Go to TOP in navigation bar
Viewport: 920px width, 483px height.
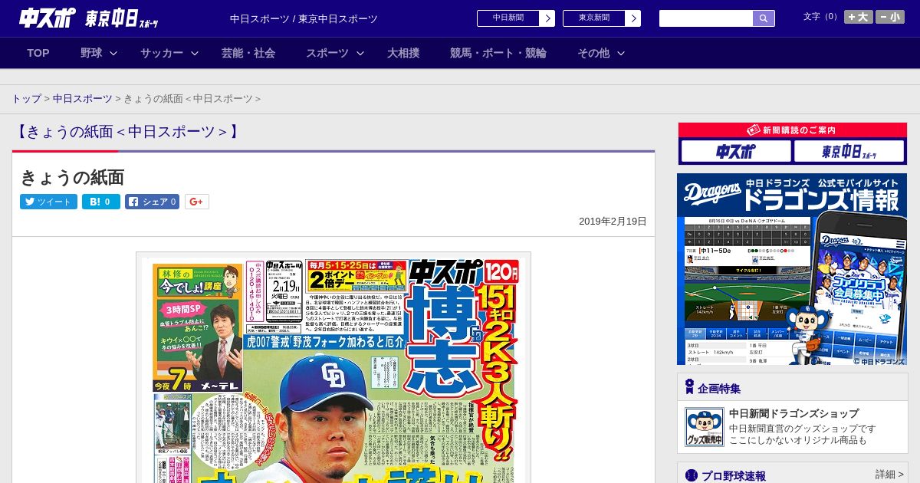[38, 53]
